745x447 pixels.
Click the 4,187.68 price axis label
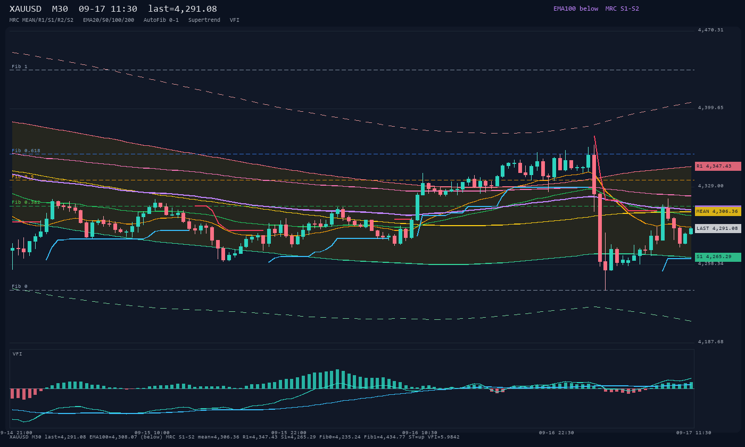[710, 342]
